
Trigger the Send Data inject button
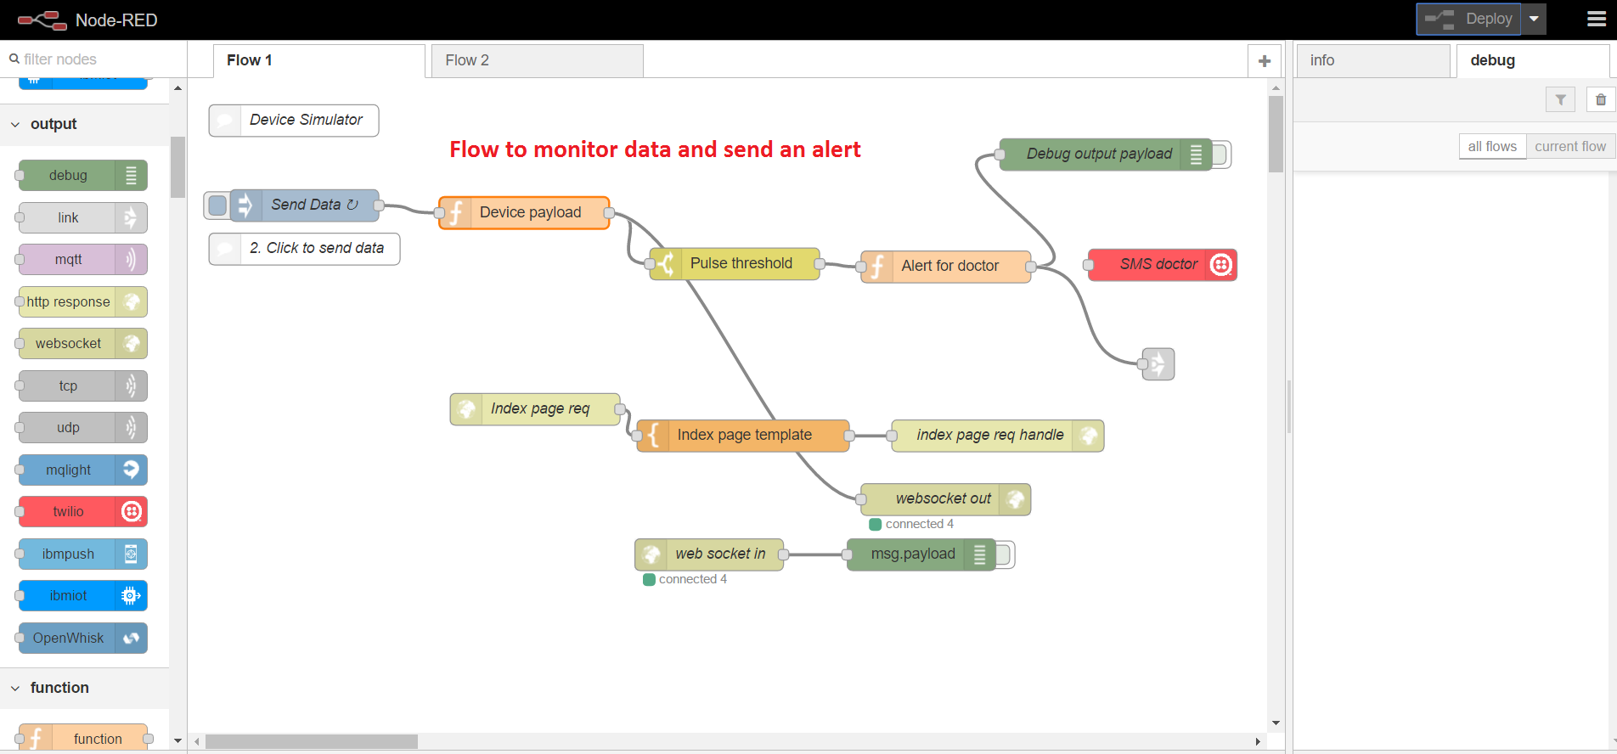[217, 205]
